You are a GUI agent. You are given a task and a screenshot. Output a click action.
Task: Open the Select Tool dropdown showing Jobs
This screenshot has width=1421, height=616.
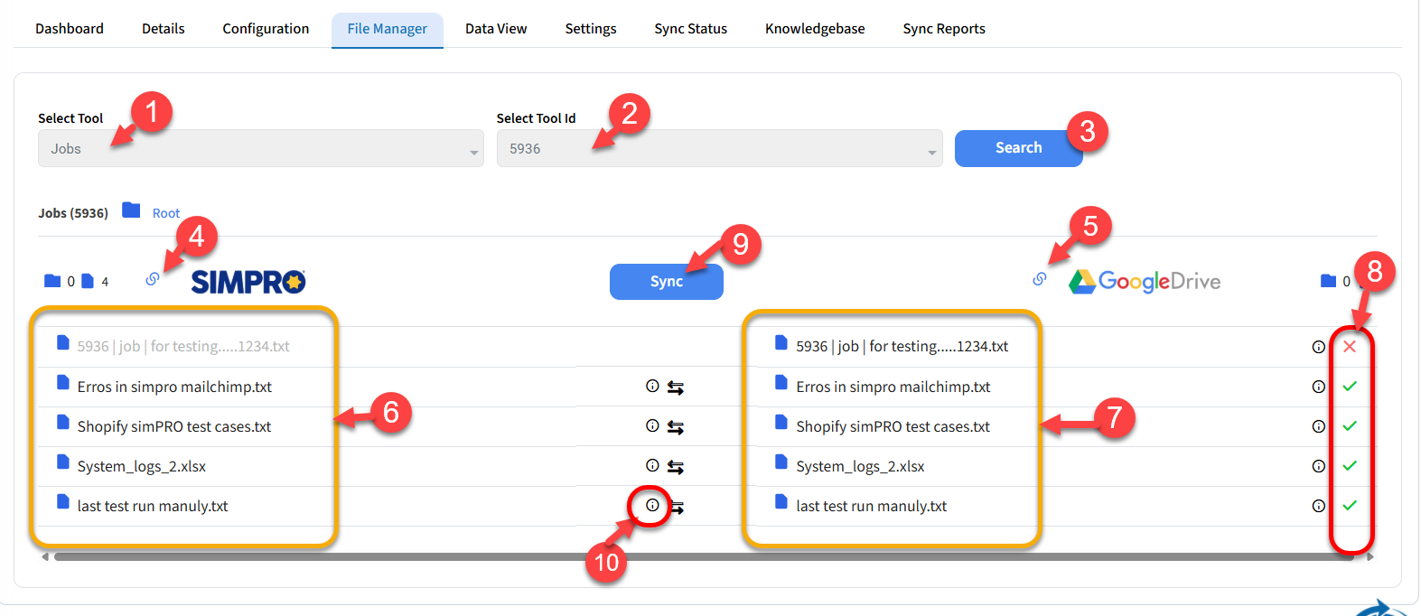click(x=260, y=149)
